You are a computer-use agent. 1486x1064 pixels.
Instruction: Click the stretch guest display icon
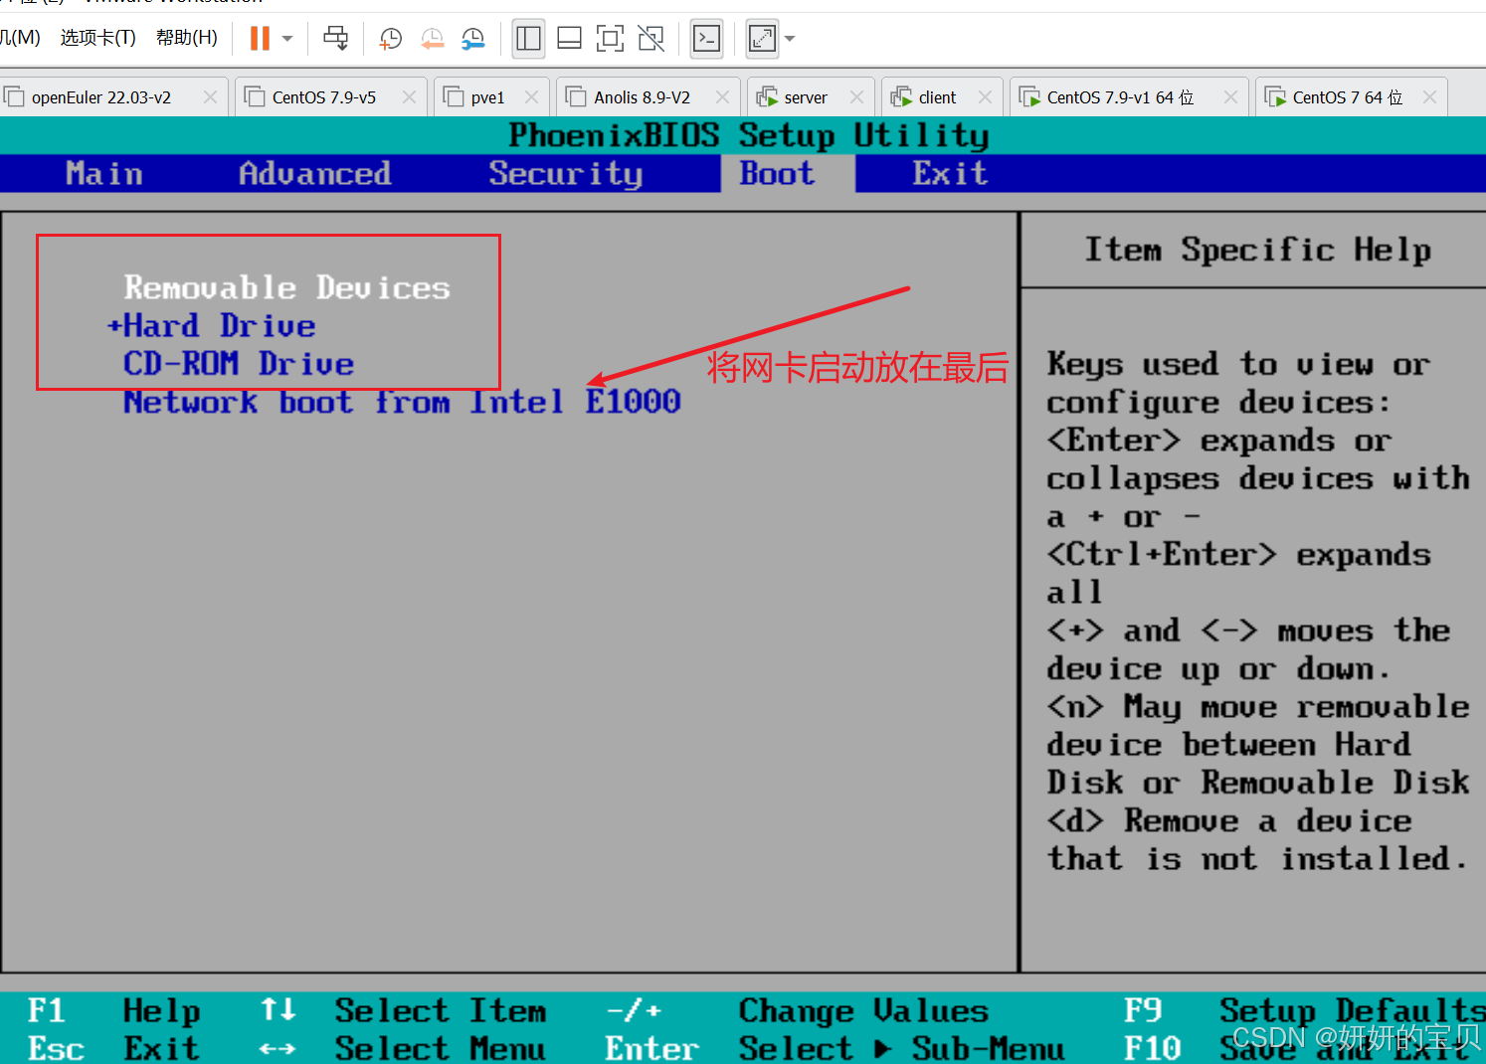click(x=762, y=39)
